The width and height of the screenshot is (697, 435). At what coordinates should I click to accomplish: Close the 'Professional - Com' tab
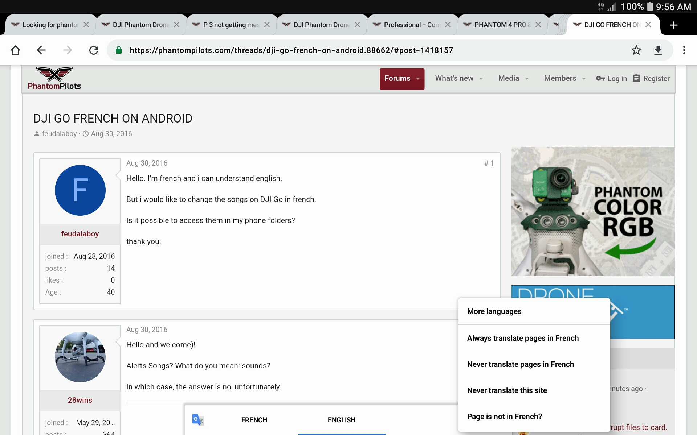(x=448, y=25)
